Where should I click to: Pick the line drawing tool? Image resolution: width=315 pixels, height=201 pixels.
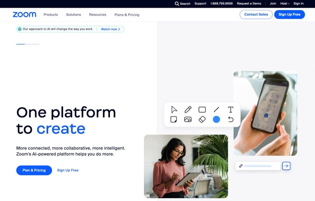[216, 110]
